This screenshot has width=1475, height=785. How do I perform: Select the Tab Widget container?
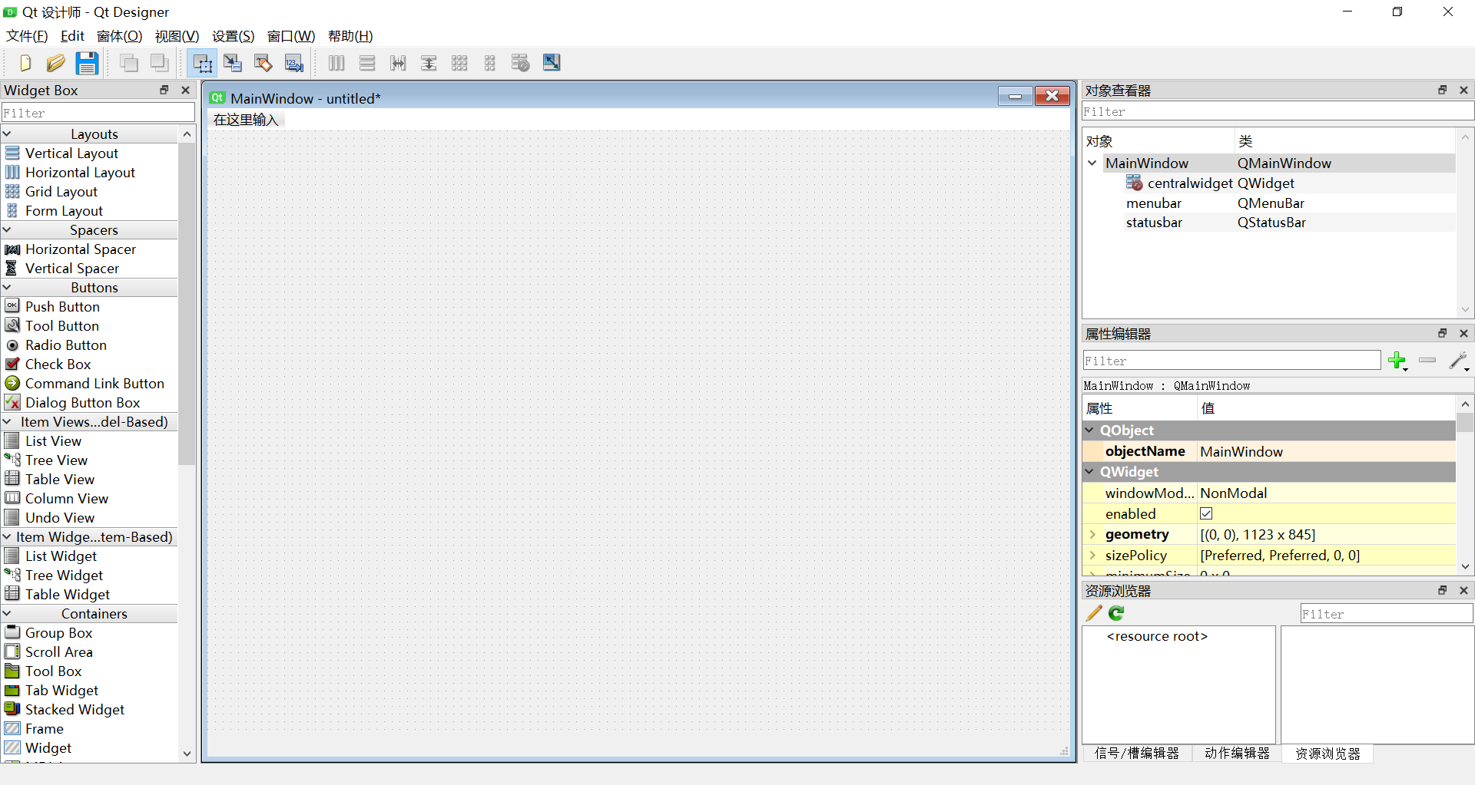(x=61, y=690)
